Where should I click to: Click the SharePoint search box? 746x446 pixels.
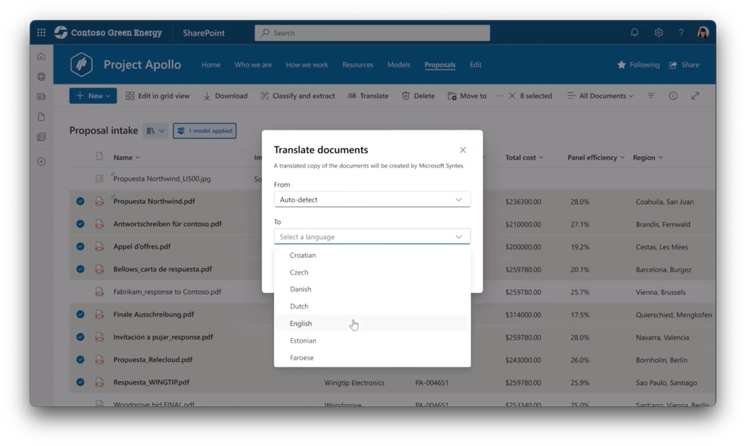[372, 33]
